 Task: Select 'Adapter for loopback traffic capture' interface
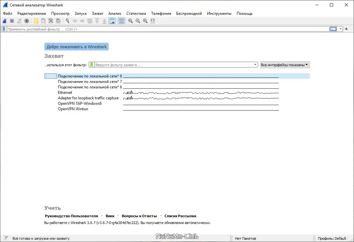[x=177, y=98]
